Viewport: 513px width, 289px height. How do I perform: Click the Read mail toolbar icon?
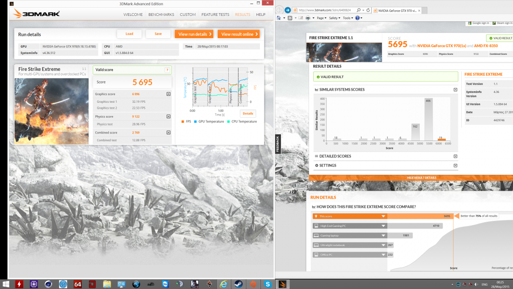[301, 18]
